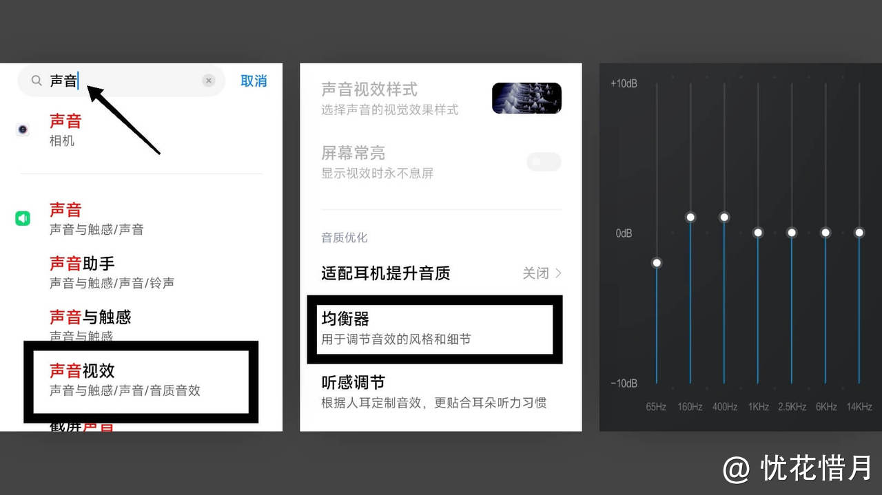The height and width of the screenshot is (495, 882).
Task: Clear the search text with the X icon
Action: [208, 81]
